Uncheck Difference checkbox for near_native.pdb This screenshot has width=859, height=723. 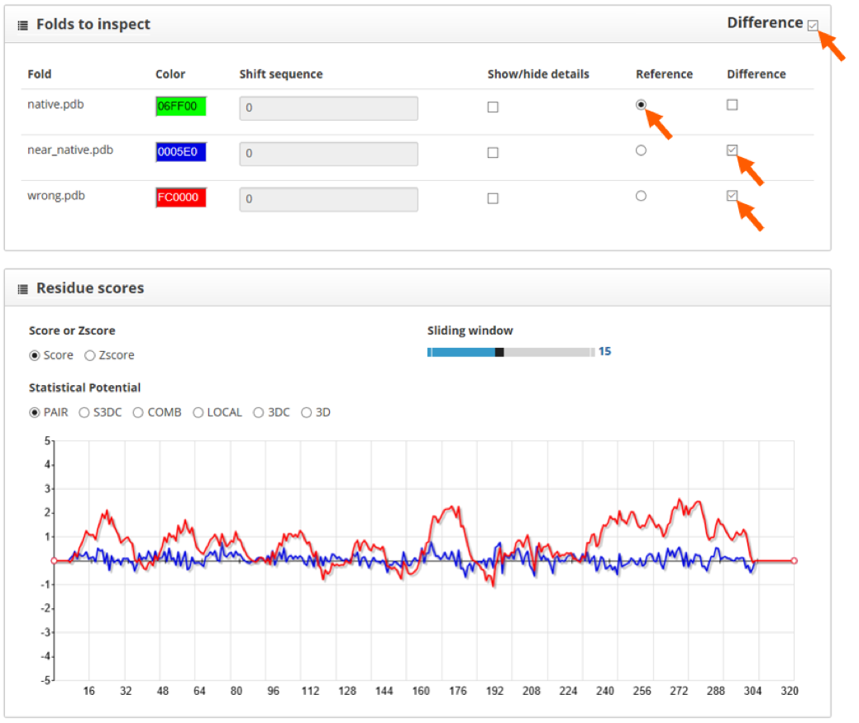pos(732,150)
